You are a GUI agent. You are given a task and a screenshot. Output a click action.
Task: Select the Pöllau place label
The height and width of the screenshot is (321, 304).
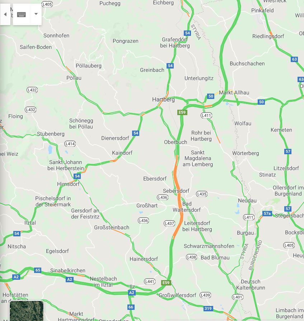click(x=74, y=78)
